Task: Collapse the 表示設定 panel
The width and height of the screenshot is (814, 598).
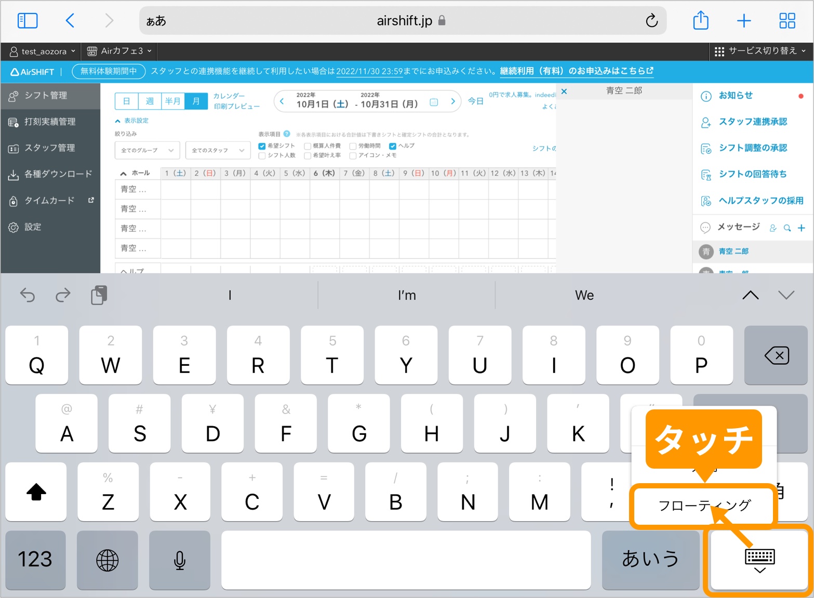Action: pyautogui.click(x=131, y=121)
